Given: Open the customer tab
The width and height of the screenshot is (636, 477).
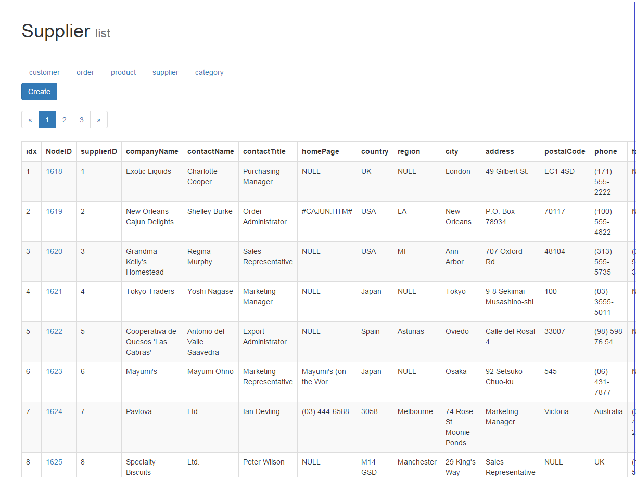Looking at the screenshot, I should tap(44, 72).
